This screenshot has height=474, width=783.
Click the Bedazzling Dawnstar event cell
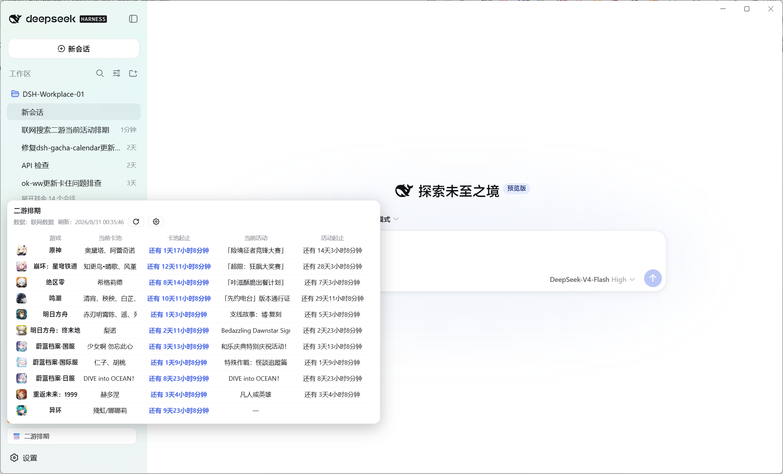(256, 331)
